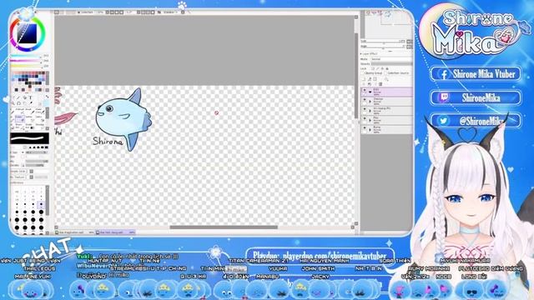The width and height of the screenshot is (534, 300).
Task: Hide the selected purple top layer folder
Action: (x=365, y=90)
